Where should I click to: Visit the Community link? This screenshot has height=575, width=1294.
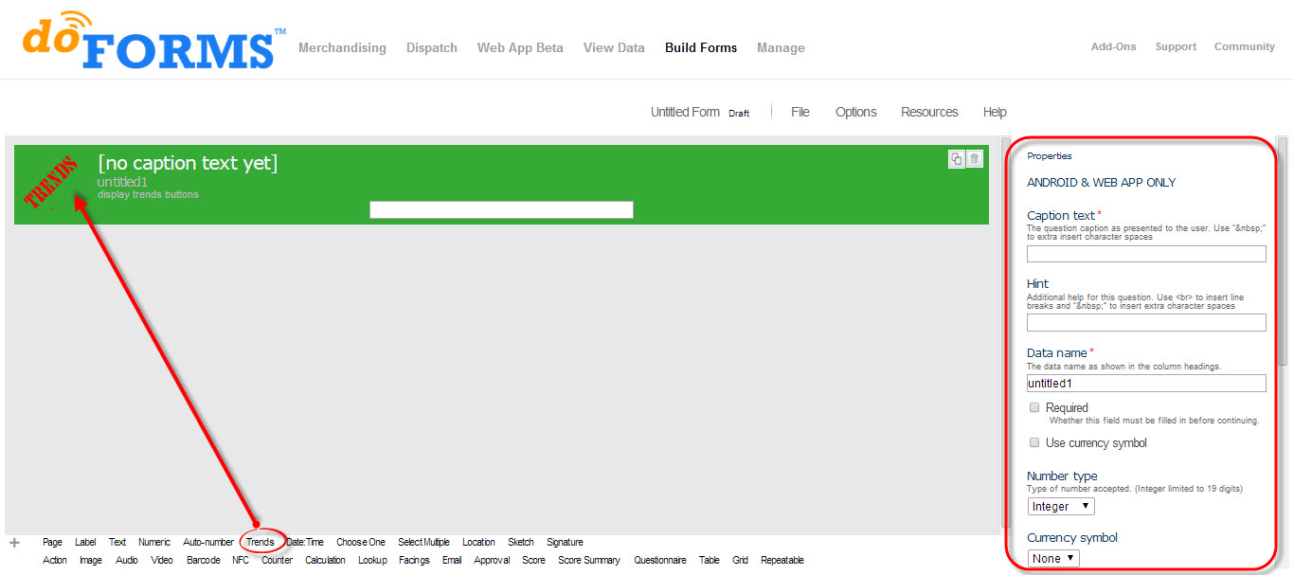pos(1244,45)
